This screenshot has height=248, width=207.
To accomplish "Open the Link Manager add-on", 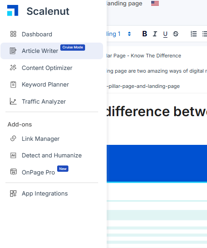I will point(52,139).
